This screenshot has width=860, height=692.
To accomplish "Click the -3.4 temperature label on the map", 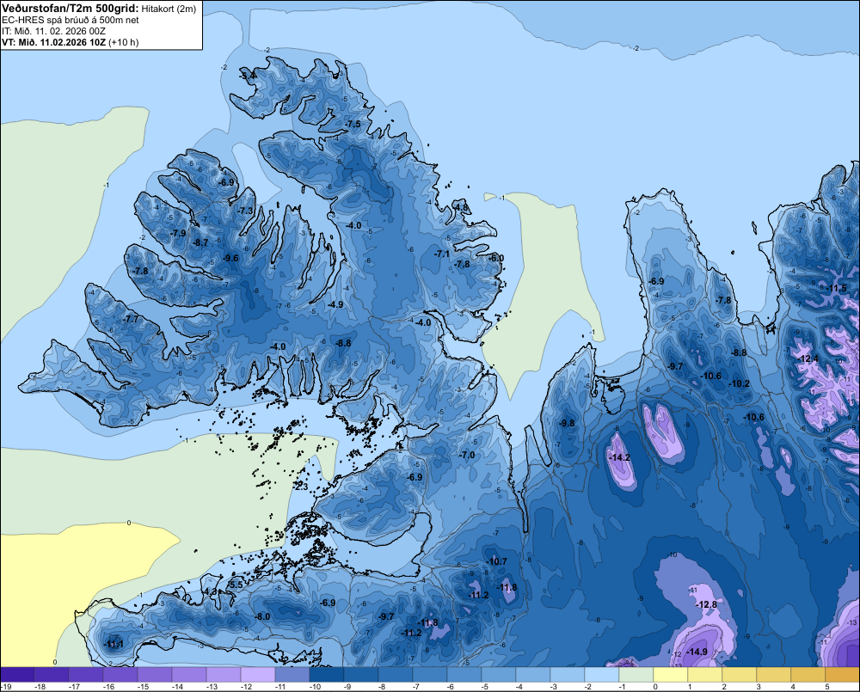I will pyautogui.click(x=249, y=75).
